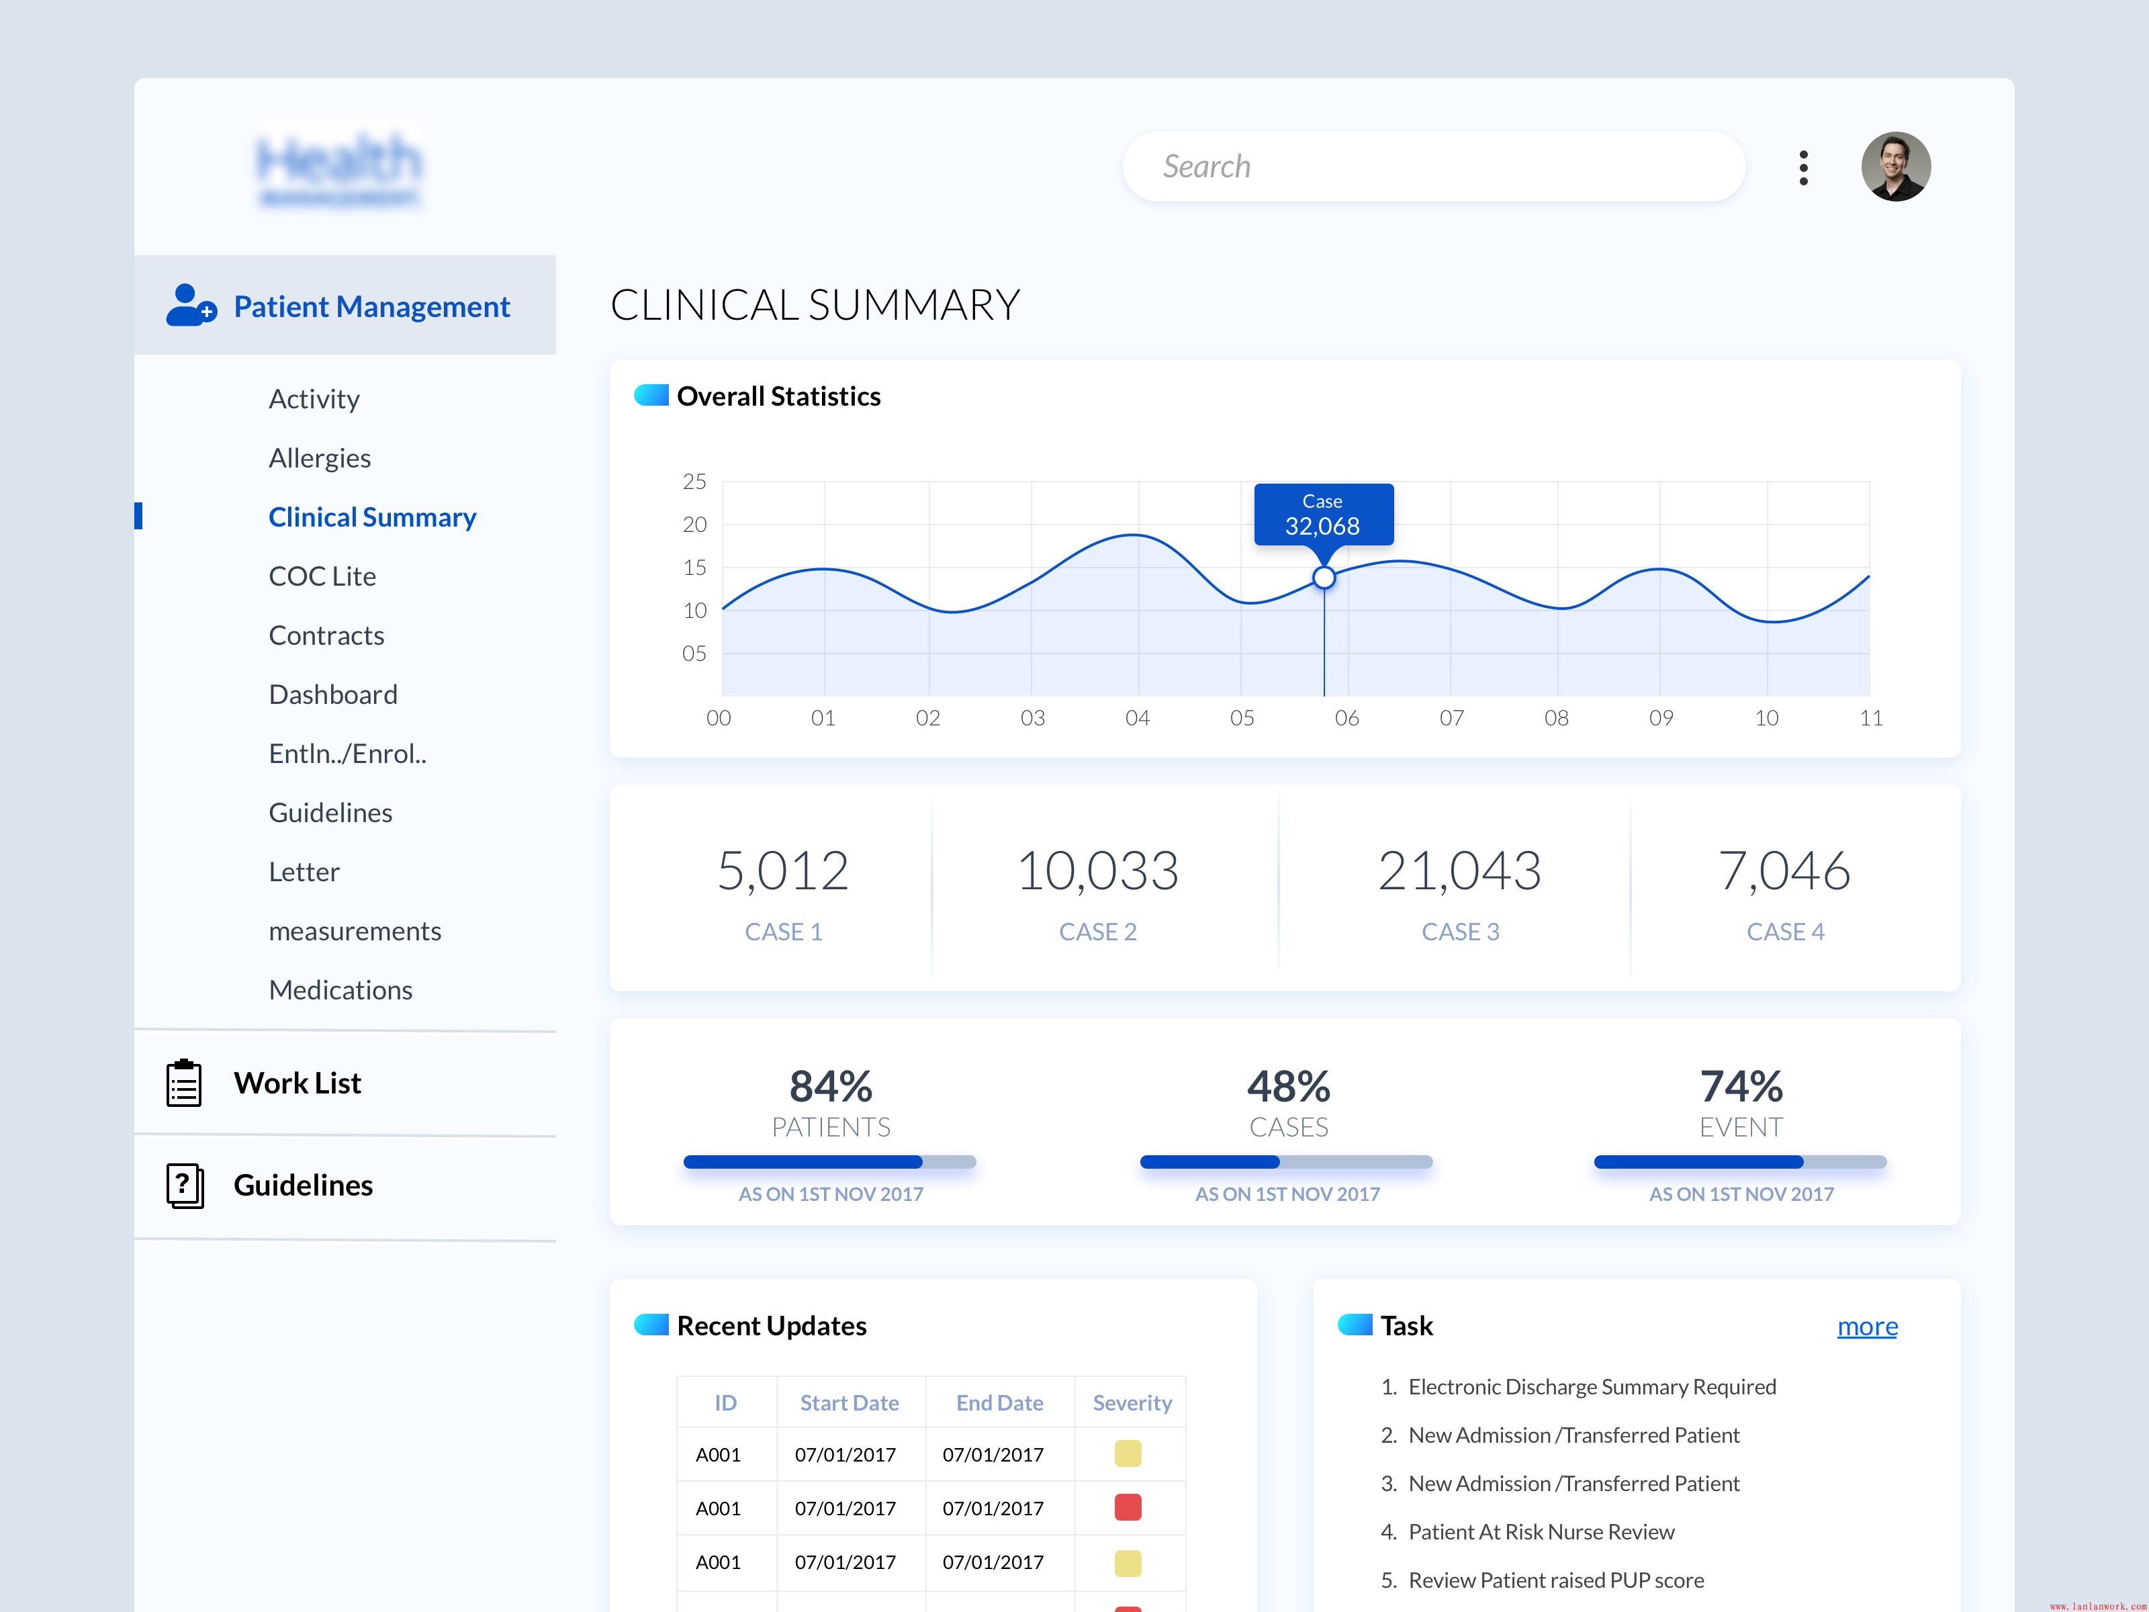
Task: Open the Medications sidebar item
Action: point(340,990)
